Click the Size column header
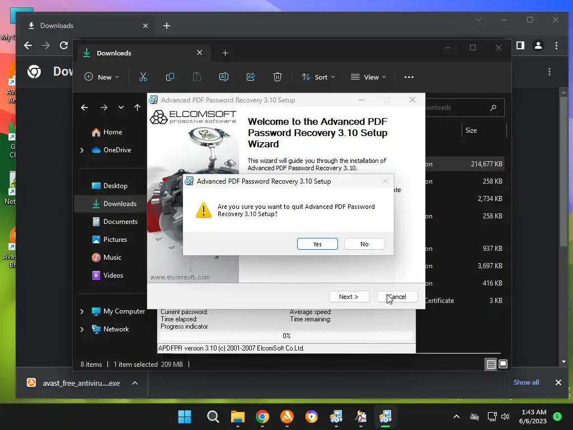573x430 pixels. tap(484, 130)
